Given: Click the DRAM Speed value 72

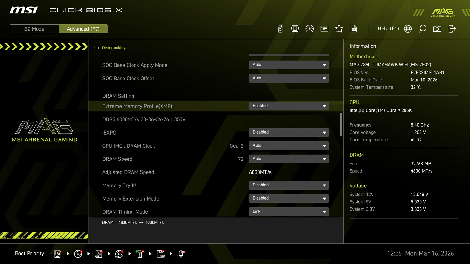Looking at the screenshot, I should click(x=241, y=159).
